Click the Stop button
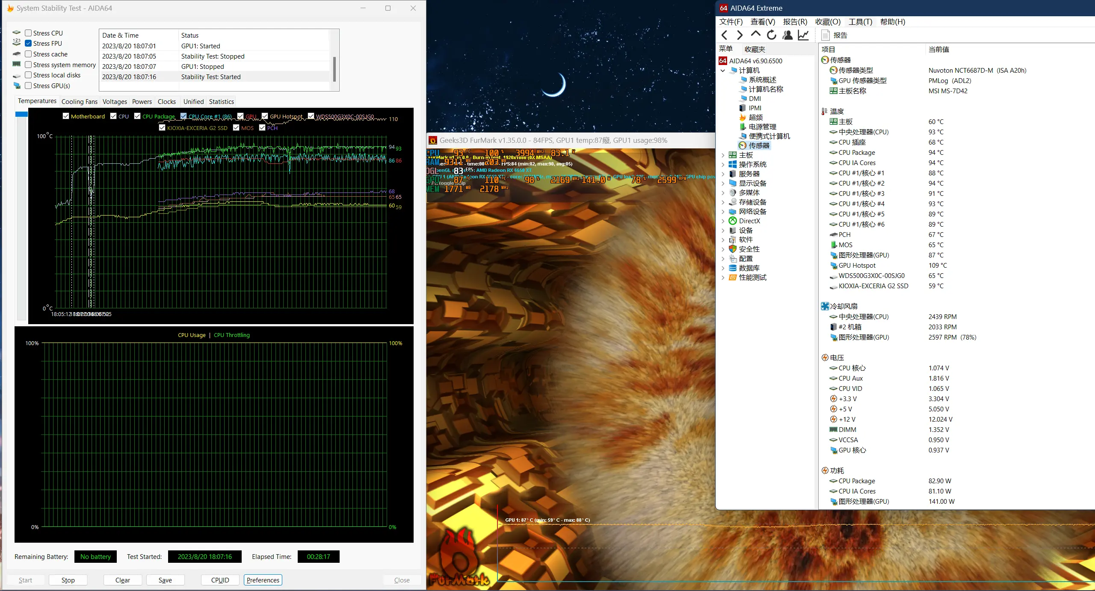Image resolution: width=1095 pixels, height=591 pixels. click(x=68, y=580)
